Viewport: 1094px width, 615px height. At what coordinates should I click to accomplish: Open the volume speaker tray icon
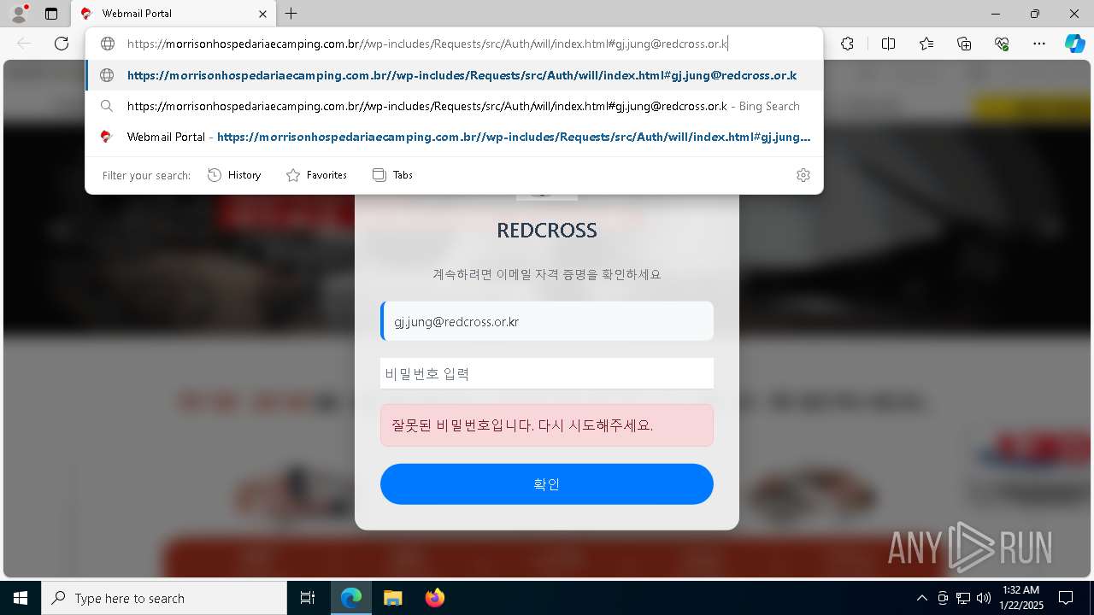click(984, 598)
